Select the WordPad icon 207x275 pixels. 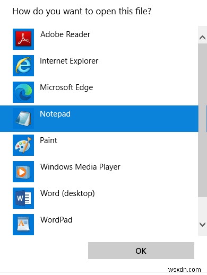(23, 225)
